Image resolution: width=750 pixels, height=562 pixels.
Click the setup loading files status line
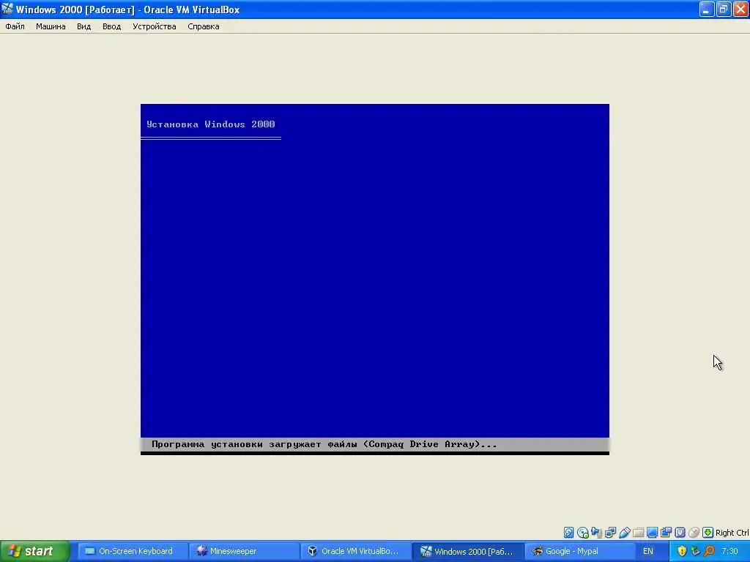coord(374,444)
